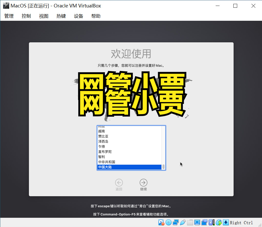Image resolution: width=262 pixels, height=227 pixels.
Task: Maximize the VirtualBox window
Action: tap(235, 6)
